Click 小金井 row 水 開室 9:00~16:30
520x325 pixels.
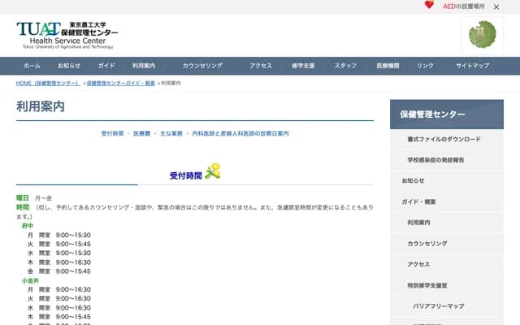(59, 308)
